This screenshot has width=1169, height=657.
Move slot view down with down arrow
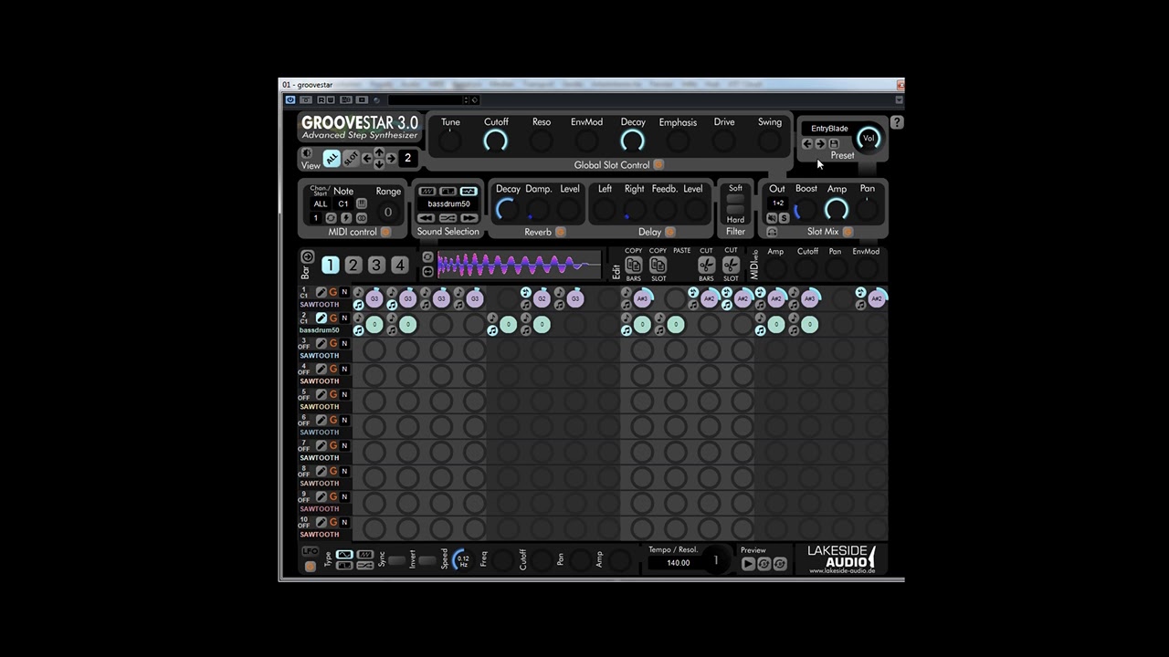379,164
